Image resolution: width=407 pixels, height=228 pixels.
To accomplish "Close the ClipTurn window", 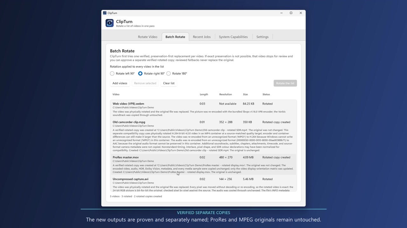I will click(x=301, y=13).
